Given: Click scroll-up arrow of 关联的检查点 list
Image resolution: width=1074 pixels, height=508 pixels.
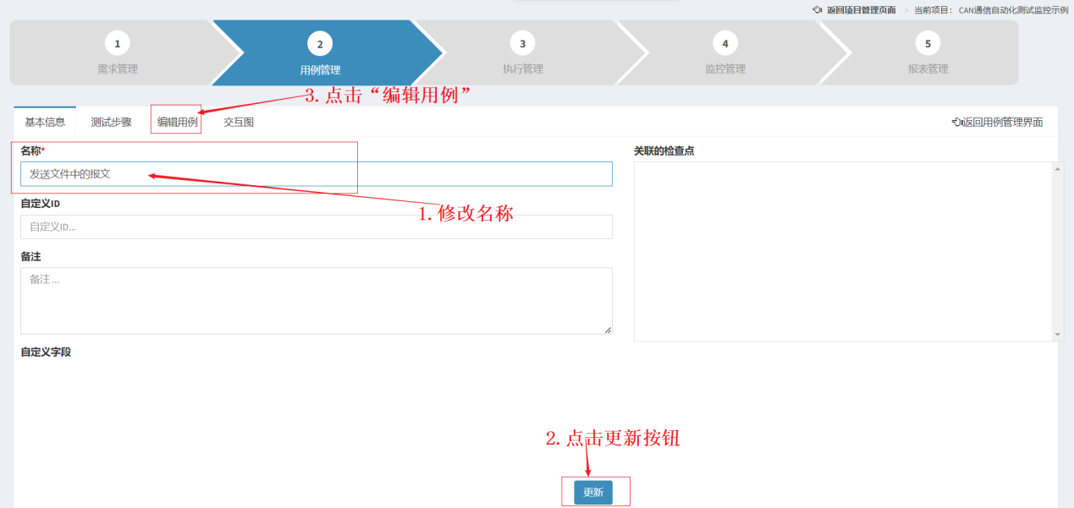Looking at the screenshot, I should click(1058, 167).
